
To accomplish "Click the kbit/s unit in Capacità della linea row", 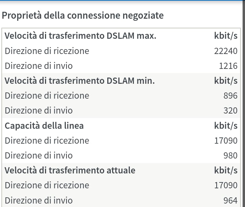I will (x=226, y=125).
